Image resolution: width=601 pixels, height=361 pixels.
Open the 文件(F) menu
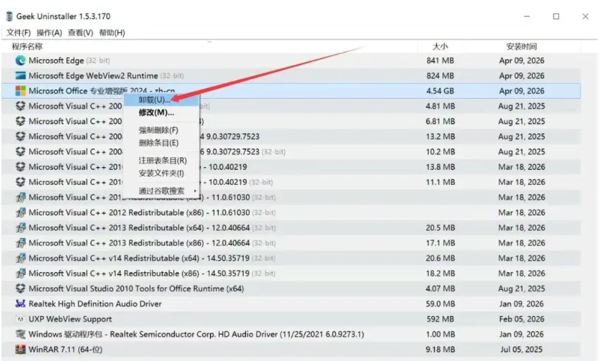pos(18,32)
